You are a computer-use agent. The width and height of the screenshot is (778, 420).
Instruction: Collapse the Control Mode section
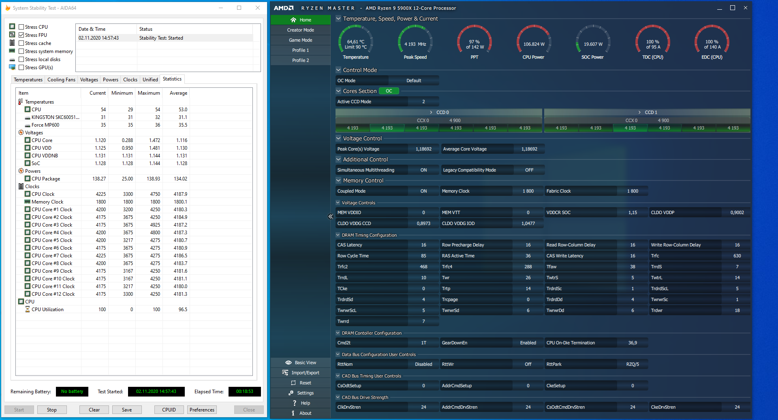(338, 70)
